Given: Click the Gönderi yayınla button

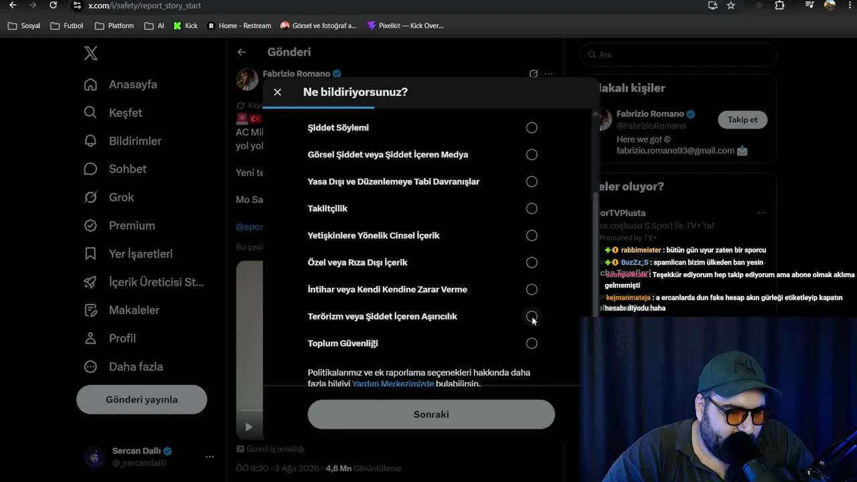Looking at the screenshot, I should coord(142,400).
